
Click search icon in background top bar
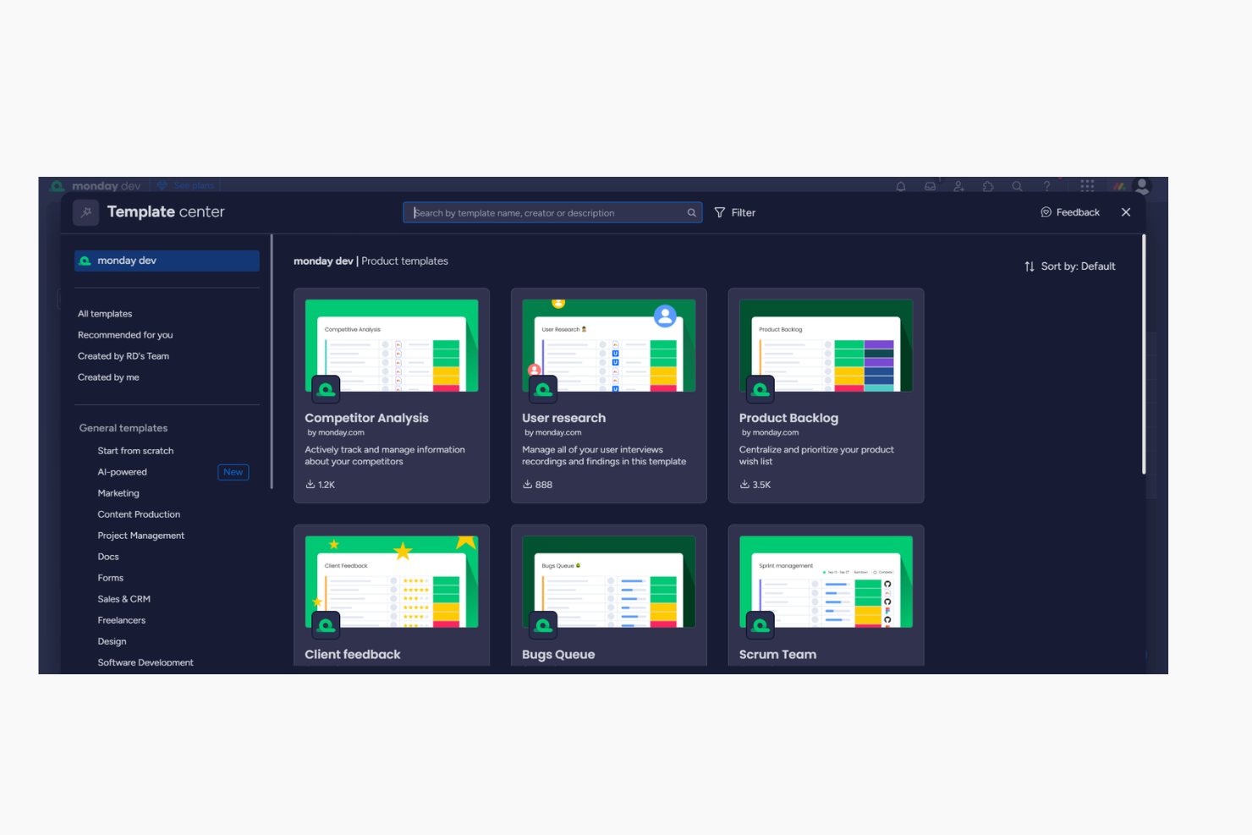(1017, 186)
